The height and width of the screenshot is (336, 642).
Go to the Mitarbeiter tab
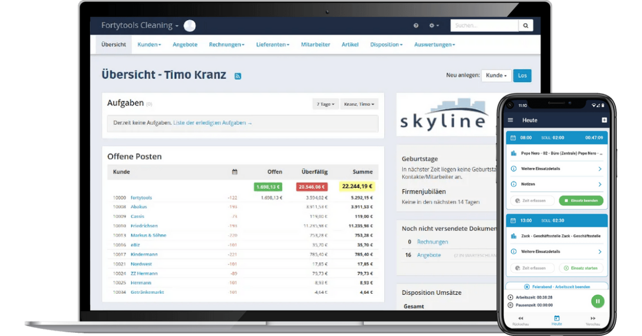coord(315,44)
